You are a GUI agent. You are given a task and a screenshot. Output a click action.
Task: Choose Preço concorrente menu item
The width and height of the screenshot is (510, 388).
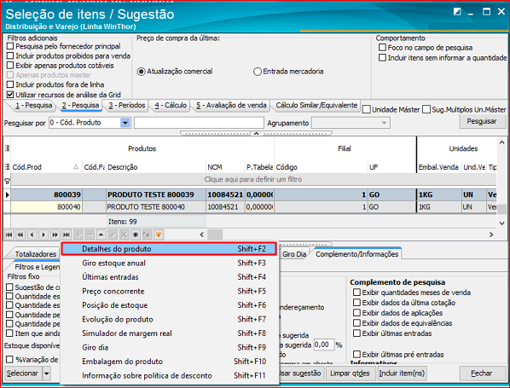169,291
